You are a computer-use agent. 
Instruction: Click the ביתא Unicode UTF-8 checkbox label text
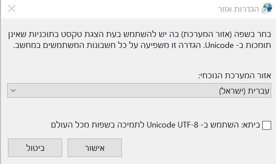[155, 125]
